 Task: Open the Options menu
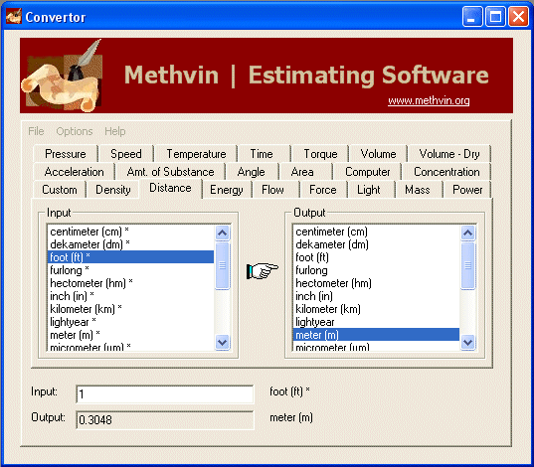75,131
